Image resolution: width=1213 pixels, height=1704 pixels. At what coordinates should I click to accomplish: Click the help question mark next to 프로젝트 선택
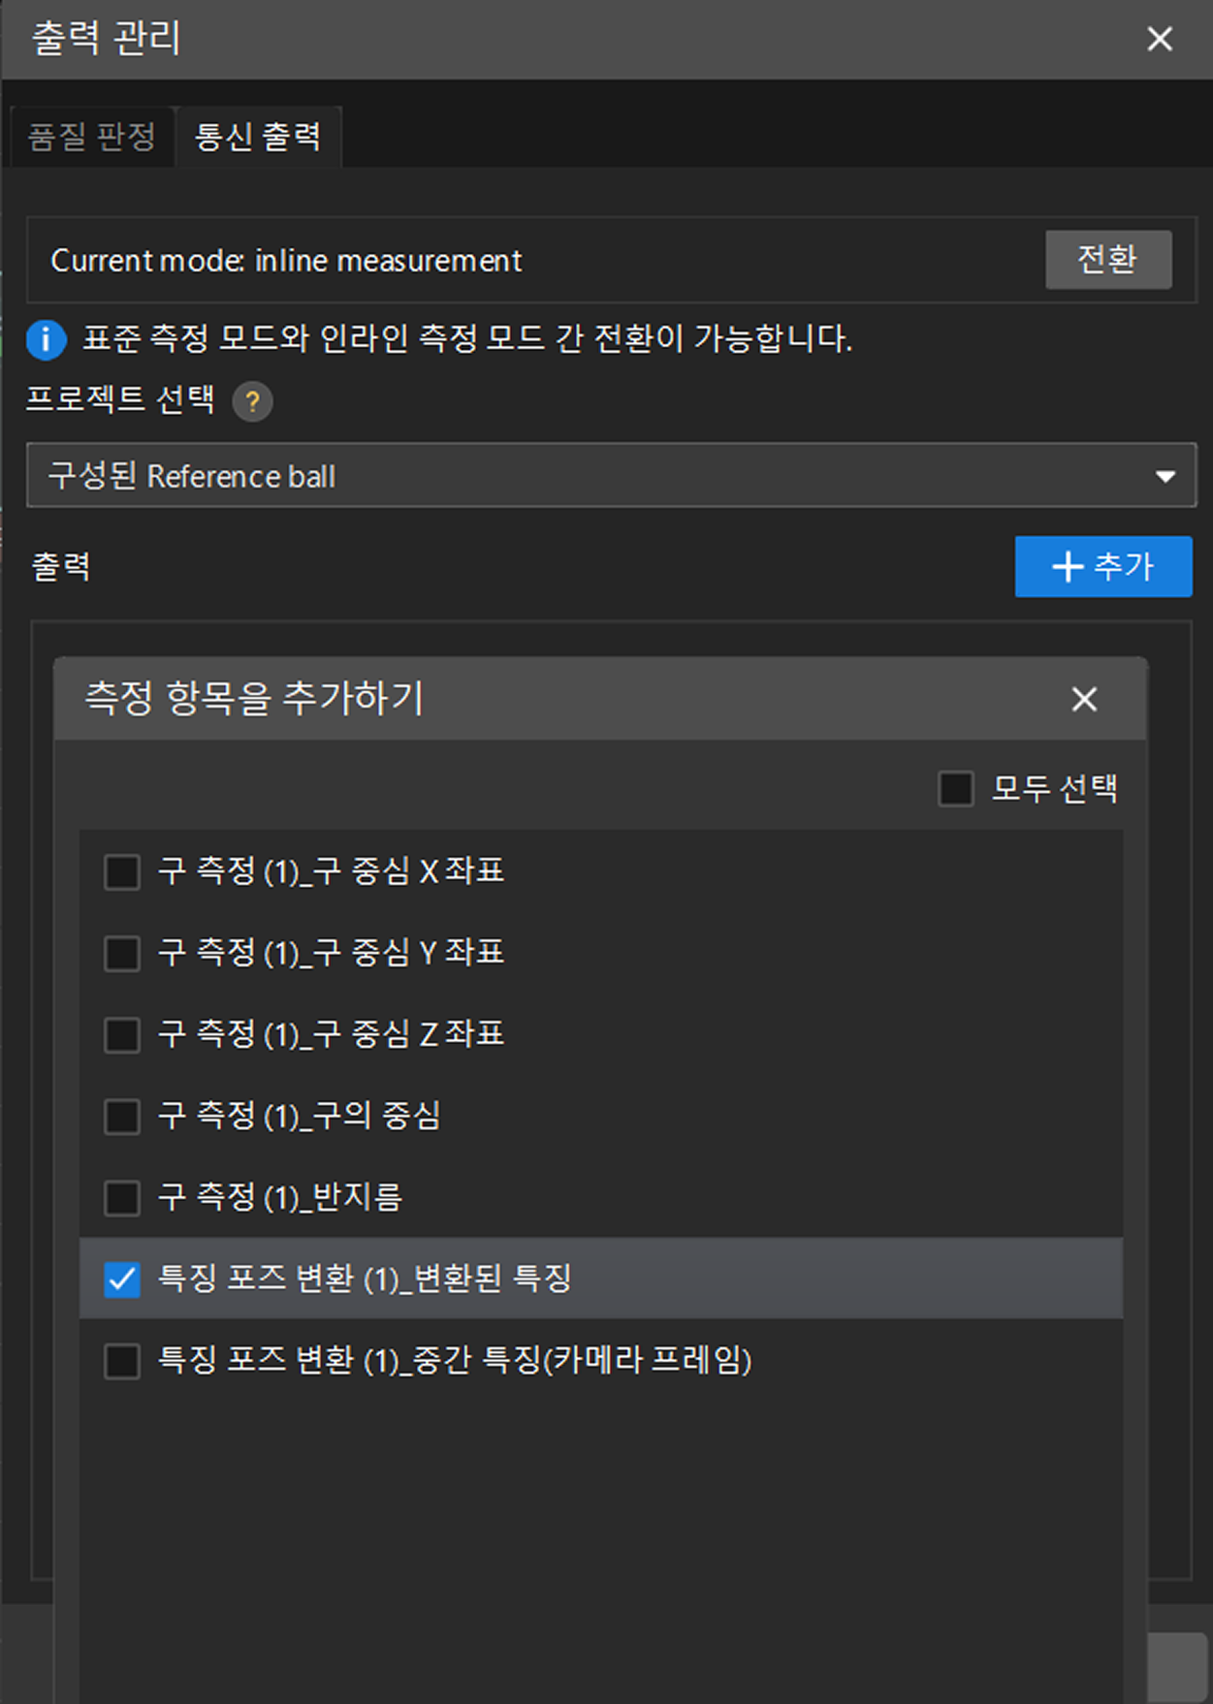coord(253,401)
